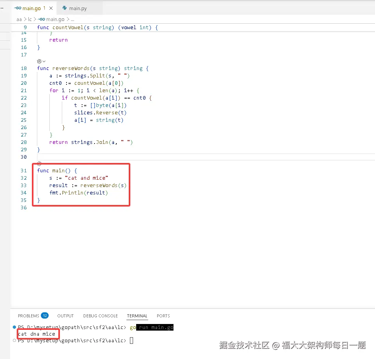This screenshot has width=375, height=359.
Task: Click 'fmt.Println(result)' on line 34
Action: point(79,193)
